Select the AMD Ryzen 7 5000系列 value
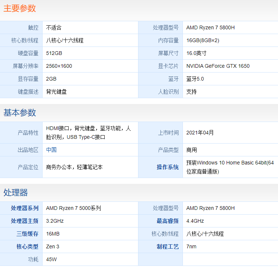Viewport: 278px width, 267px height. pyautogui.click(x=73, y=208)
